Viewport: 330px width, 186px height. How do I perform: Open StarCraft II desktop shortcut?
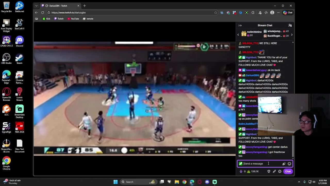(x=19, y=24)
